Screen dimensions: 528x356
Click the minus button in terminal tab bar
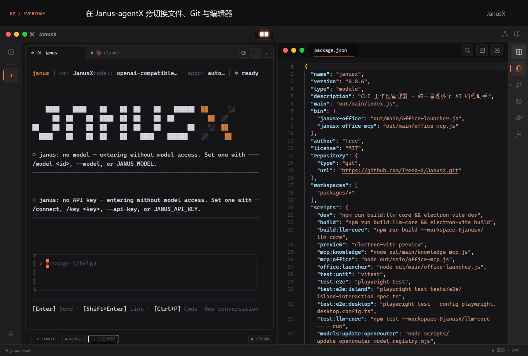[266, 53]
